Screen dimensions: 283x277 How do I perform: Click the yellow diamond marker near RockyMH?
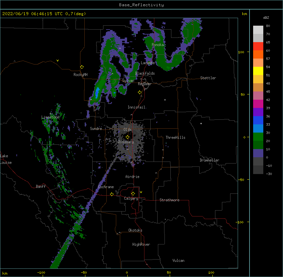coord(82,67)
